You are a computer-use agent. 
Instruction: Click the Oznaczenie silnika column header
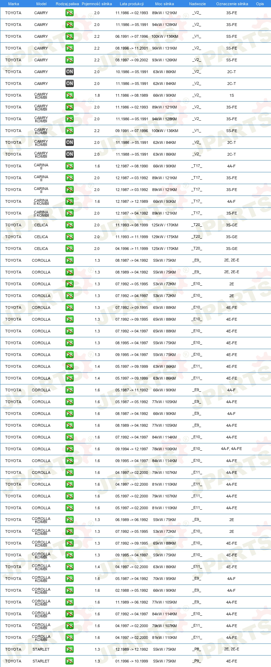(232, 4)
